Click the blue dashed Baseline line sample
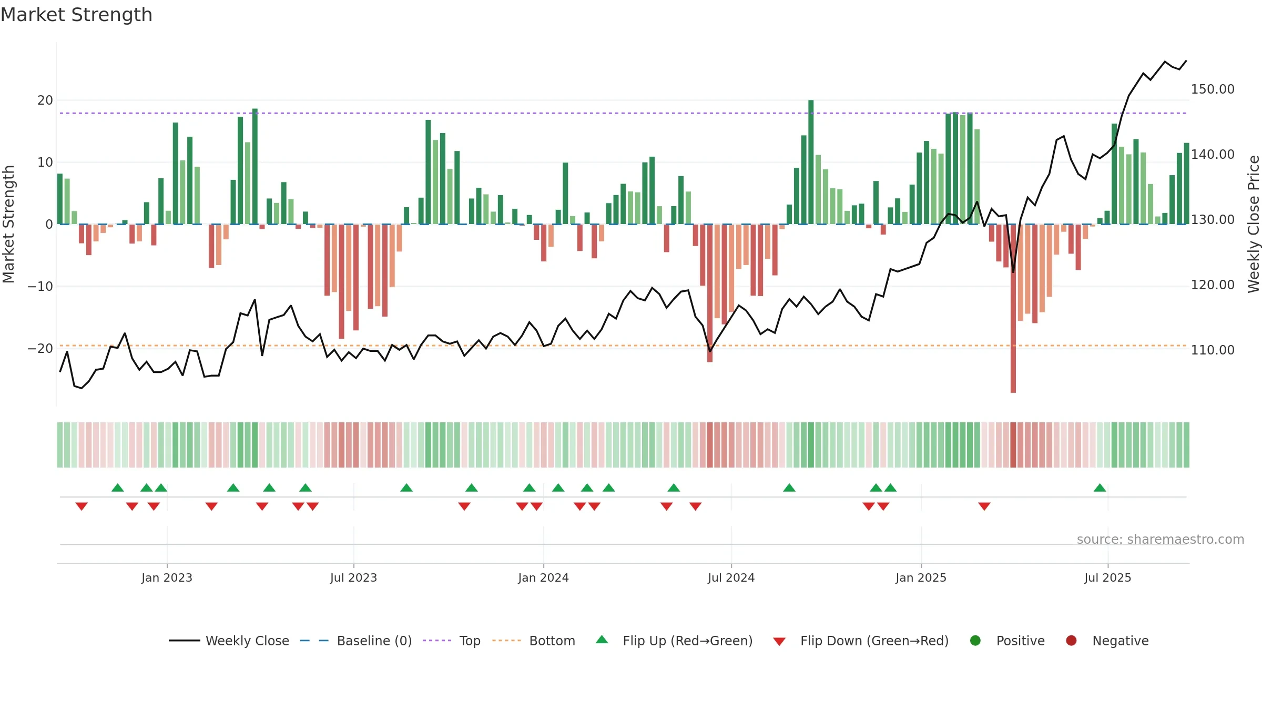Screen dimensions: 1262x710 pos(314,641)
